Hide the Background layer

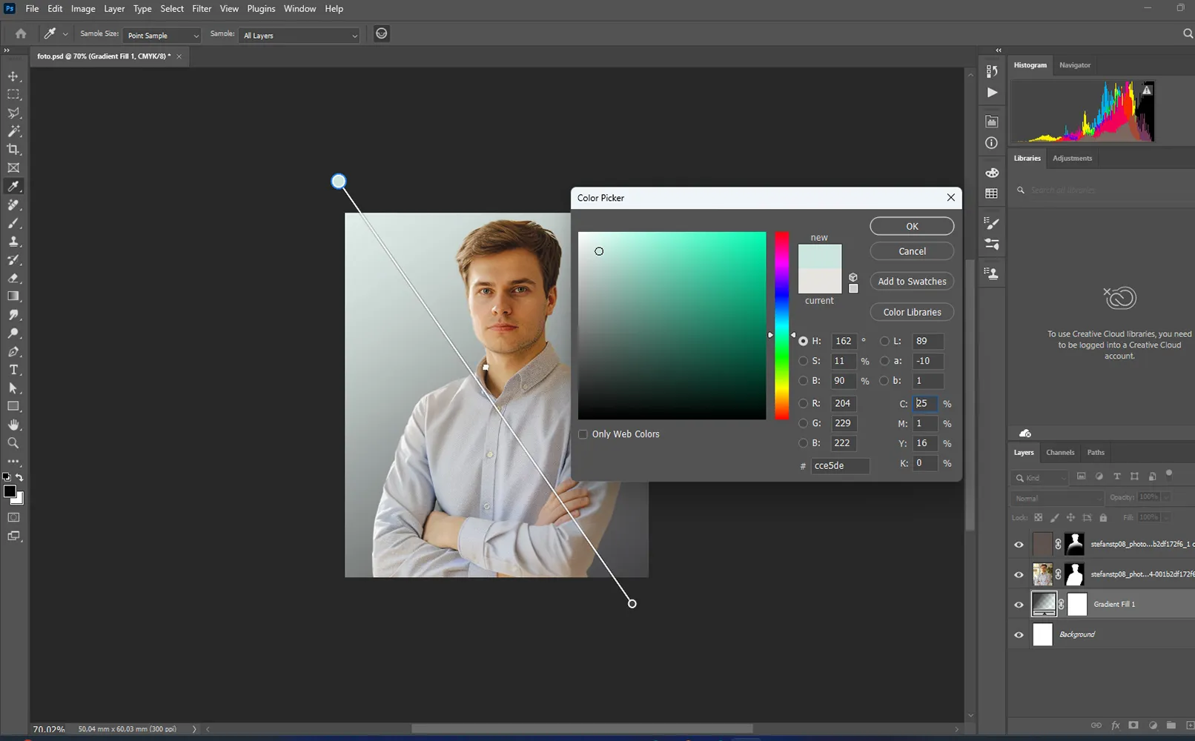pyautogui.click(x=1019, y=635)
